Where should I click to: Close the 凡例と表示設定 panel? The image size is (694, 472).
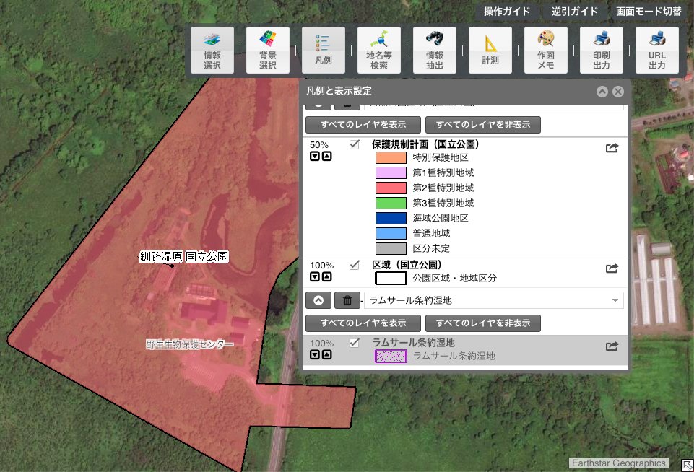pos(618,92)
